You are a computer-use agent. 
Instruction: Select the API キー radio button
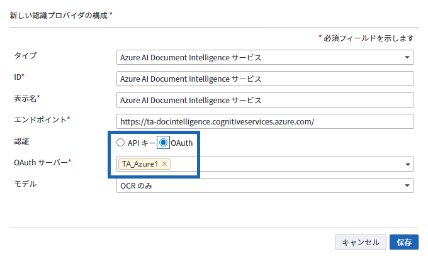(120, 143)
